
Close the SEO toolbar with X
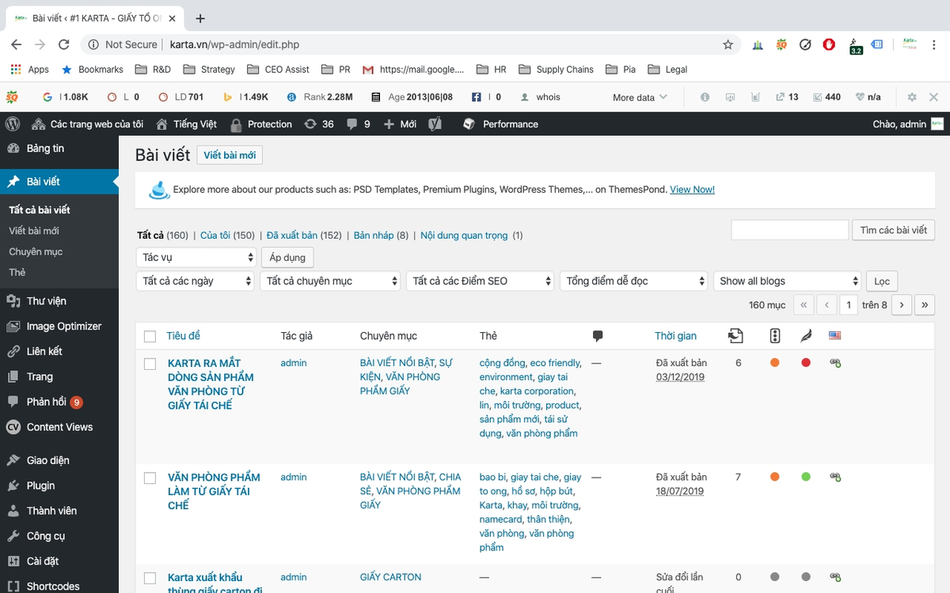pos(933,97)
